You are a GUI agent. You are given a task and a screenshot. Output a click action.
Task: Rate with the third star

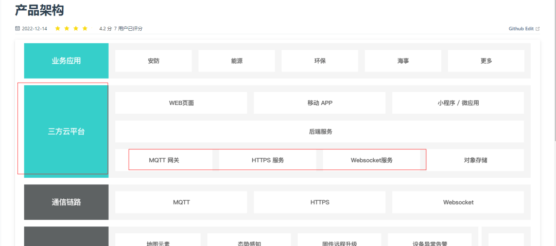pos(76,28)
